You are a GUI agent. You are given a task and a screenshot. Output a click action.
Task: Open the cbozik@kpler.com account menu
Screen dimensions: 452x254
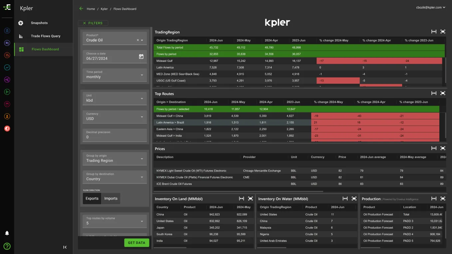pos(429,7)
